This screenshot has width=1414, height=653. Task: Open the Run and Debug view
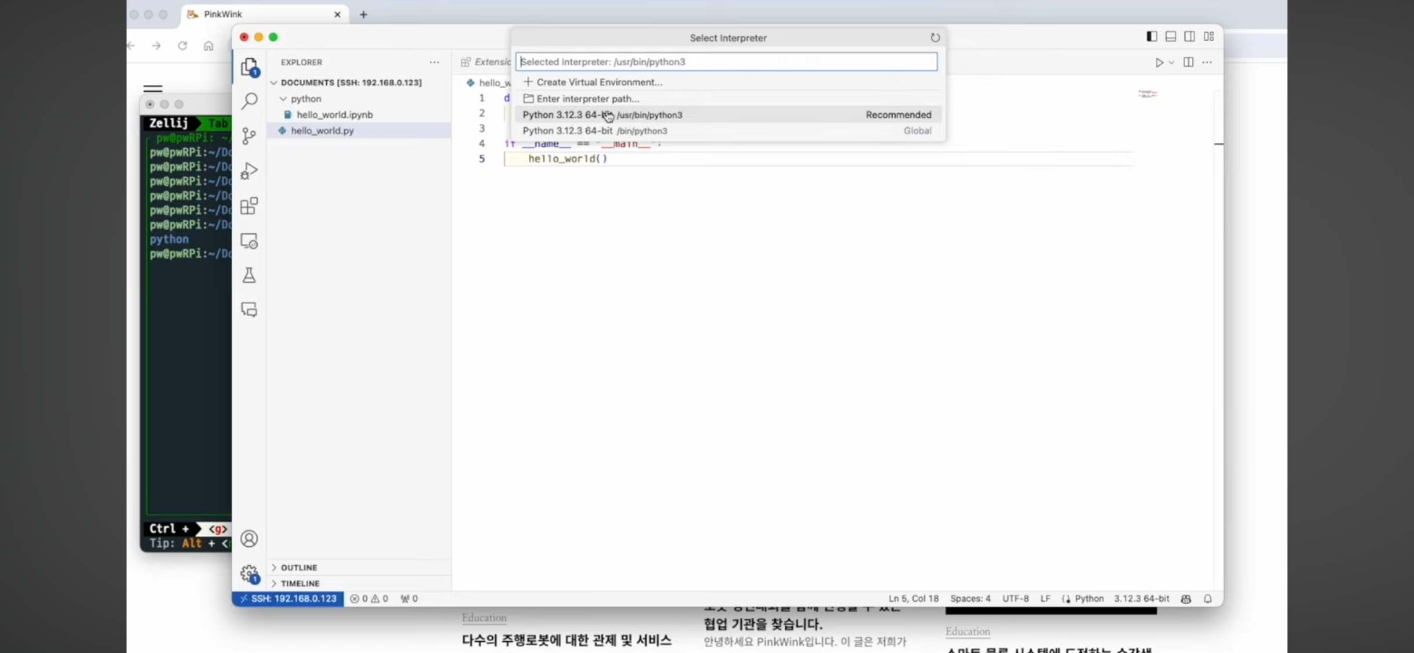tap(249, 171)
